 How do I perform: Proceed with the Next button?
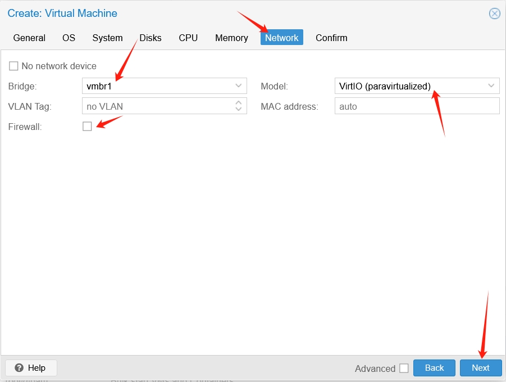(x=481, y=368)
